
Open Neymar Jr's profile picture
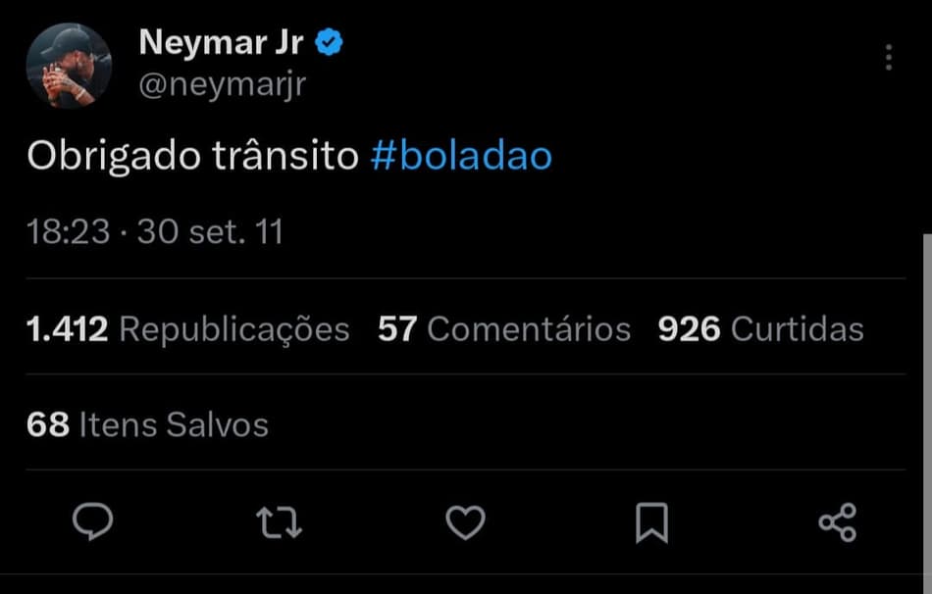pos(68,65)
